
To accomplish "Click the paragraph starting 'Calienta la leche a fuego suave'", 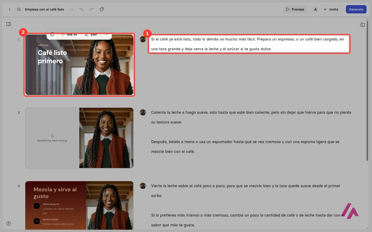I will click(251, 117).
